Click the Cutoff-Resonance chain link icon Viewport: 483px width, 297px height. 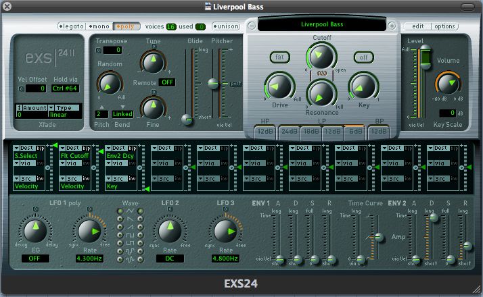(321, 74)
